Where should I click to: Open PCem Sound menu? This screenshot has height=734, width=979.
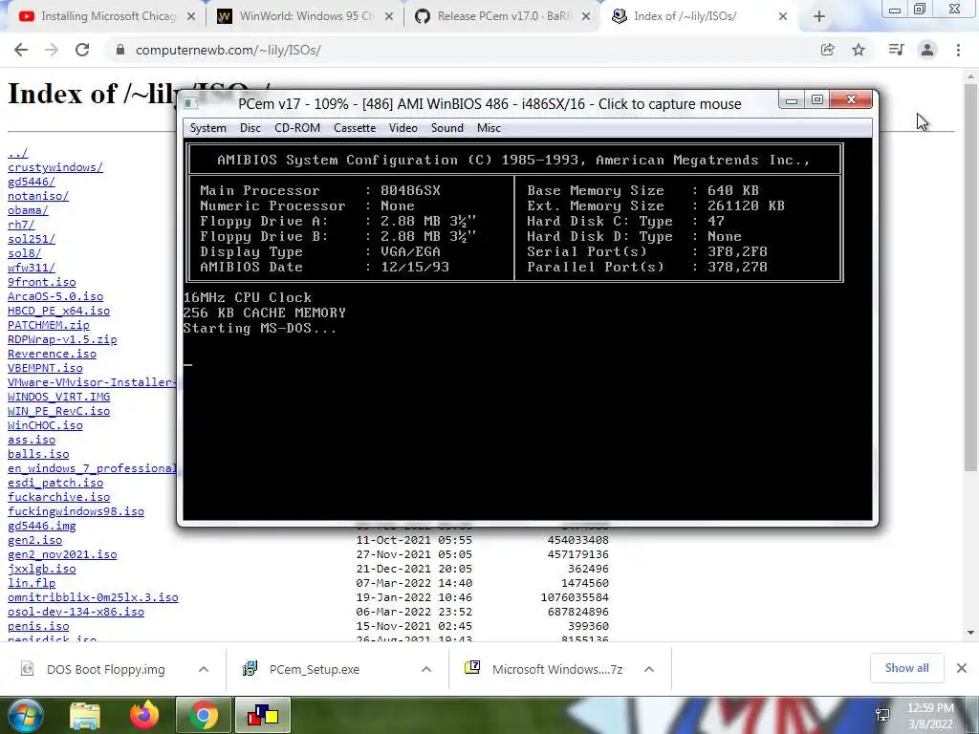click(x=447, y=128)
